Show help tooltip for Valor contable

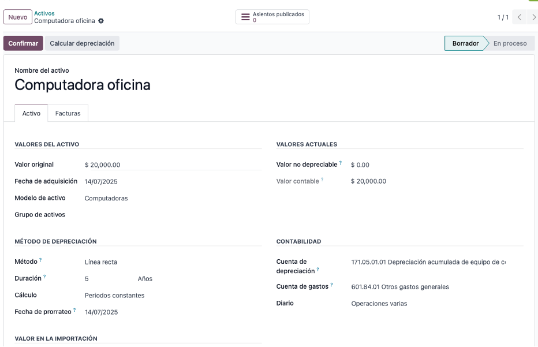tap(322, 179)
